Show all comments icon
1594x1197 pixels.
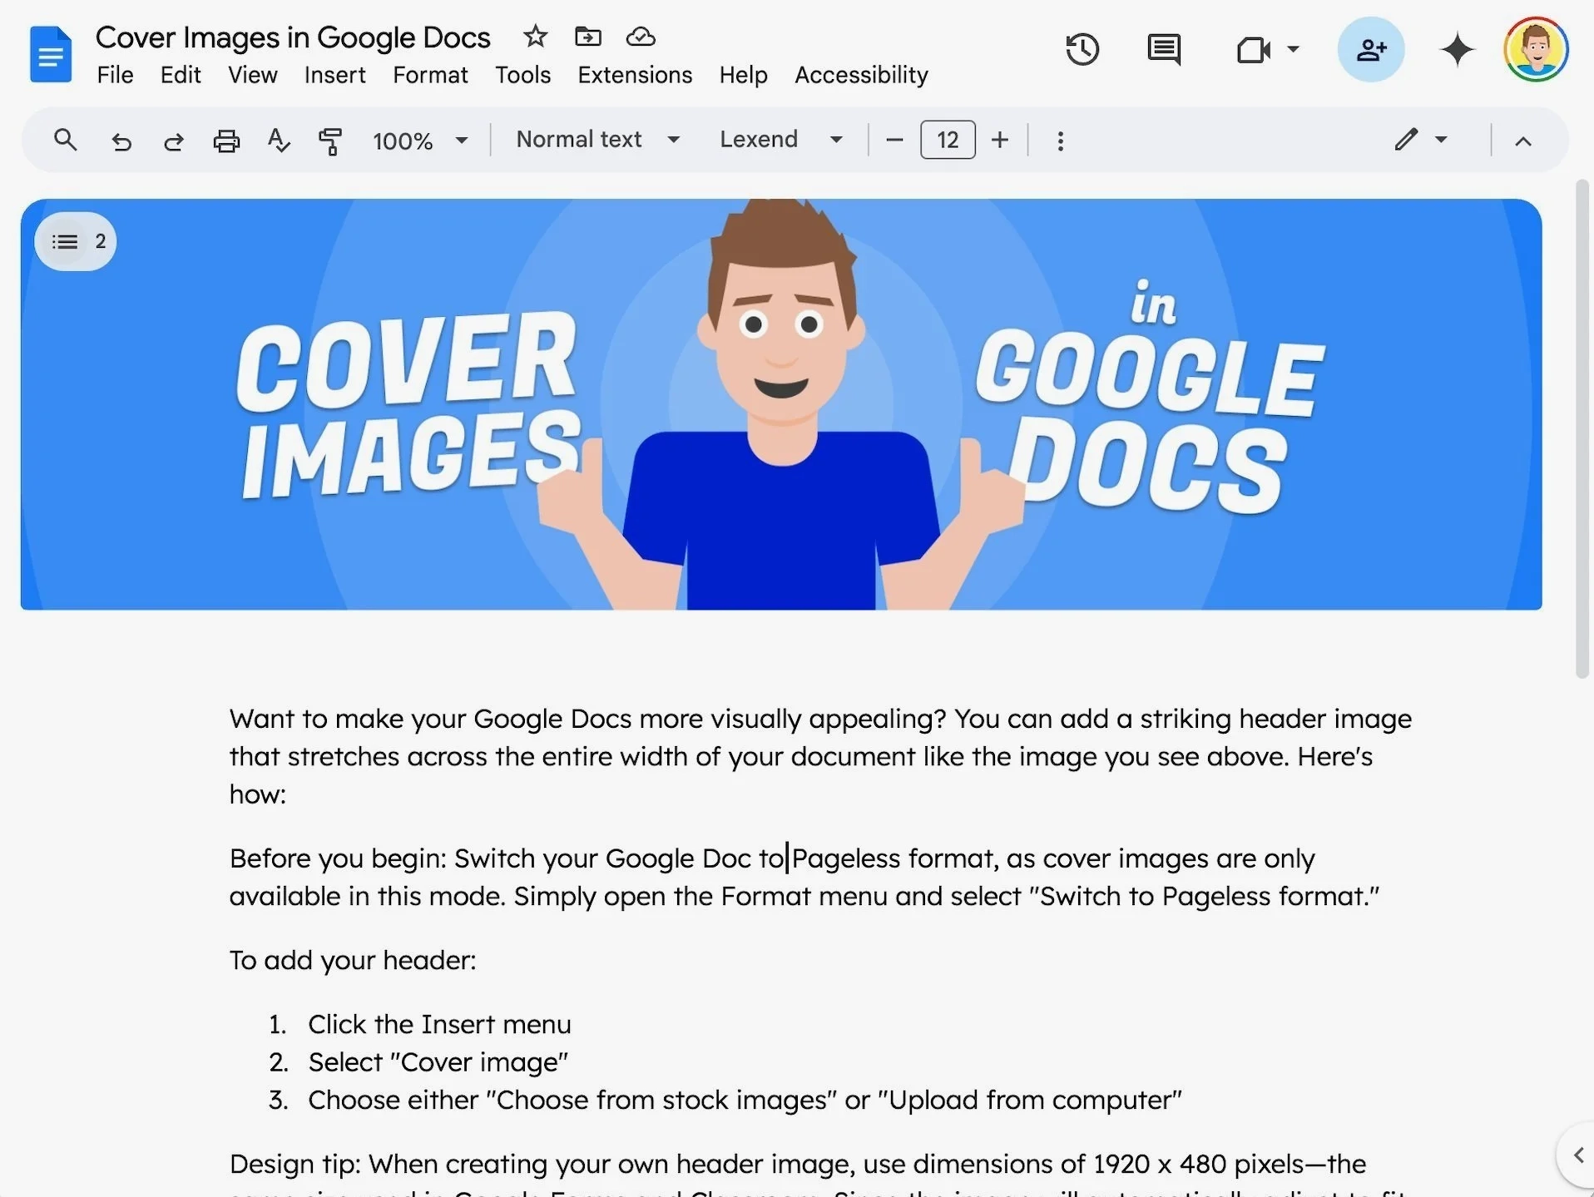pos(1164,50)
